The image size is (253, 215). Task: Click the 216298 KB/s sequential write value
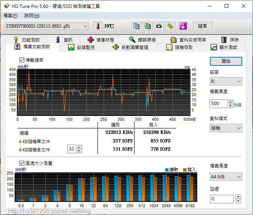[x=157, y=132]
